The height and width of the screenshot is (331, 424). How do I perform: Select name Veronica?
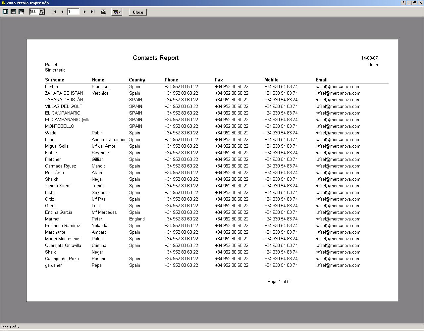coord(100,93)
